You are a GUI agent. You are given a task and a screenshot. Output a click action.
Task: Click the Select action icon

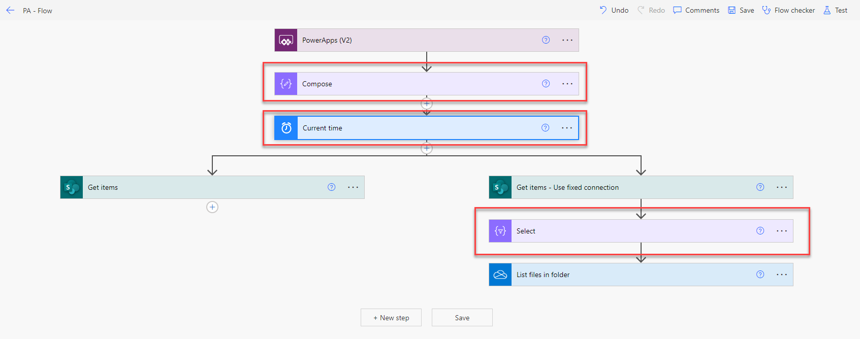point(500,231)
